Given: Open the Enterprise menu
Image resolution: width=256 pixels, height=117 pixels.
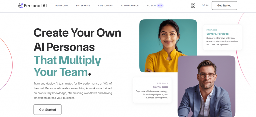Looking at the screenshot, I should (83, 5).
